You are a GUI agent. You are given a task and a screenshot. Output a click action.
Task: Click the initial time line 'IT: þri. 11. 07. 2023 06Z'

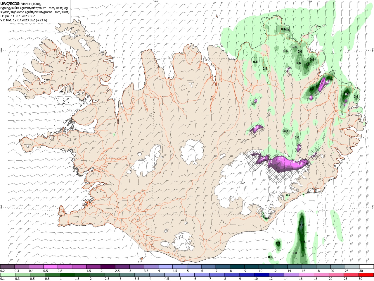coord(18,16)
